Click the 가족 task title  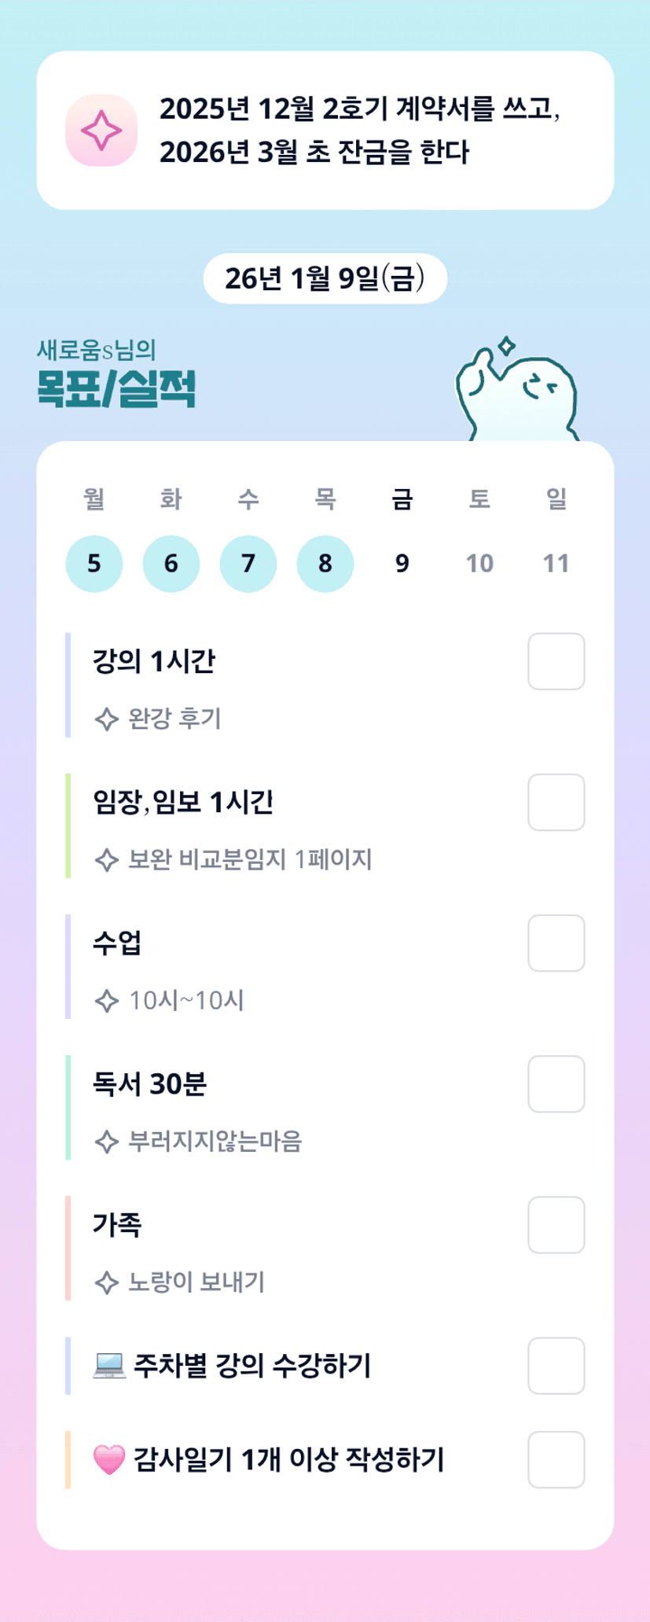point(118,1225)
